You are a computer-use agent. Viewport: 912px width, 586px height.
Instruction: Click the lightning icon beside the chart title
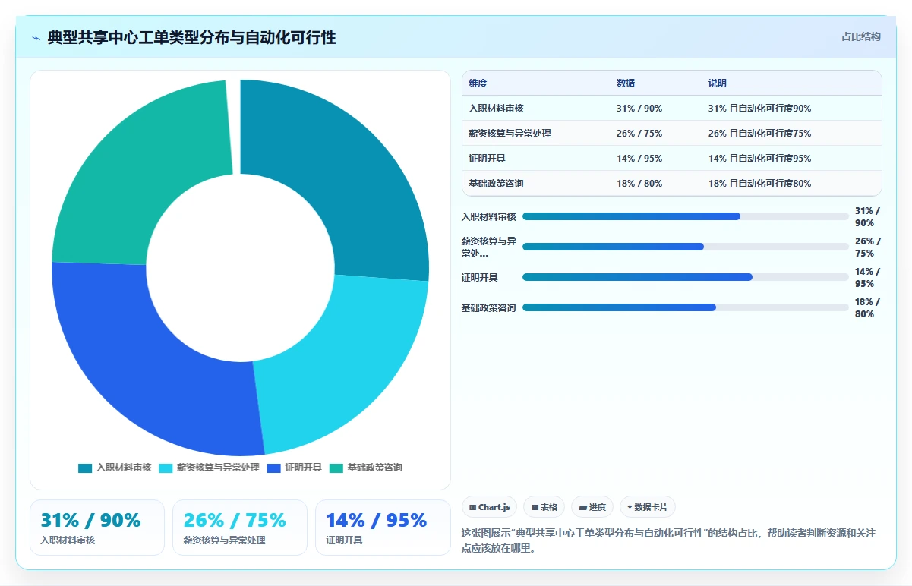[x=36, y=38]
